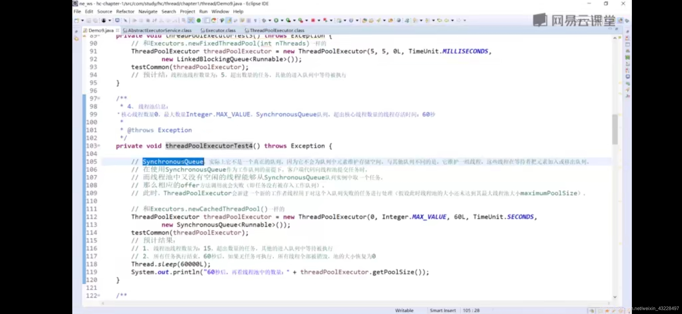The image size is (682, 314).
Task: Open the Refactor menu
Action: tap(125, 11)
